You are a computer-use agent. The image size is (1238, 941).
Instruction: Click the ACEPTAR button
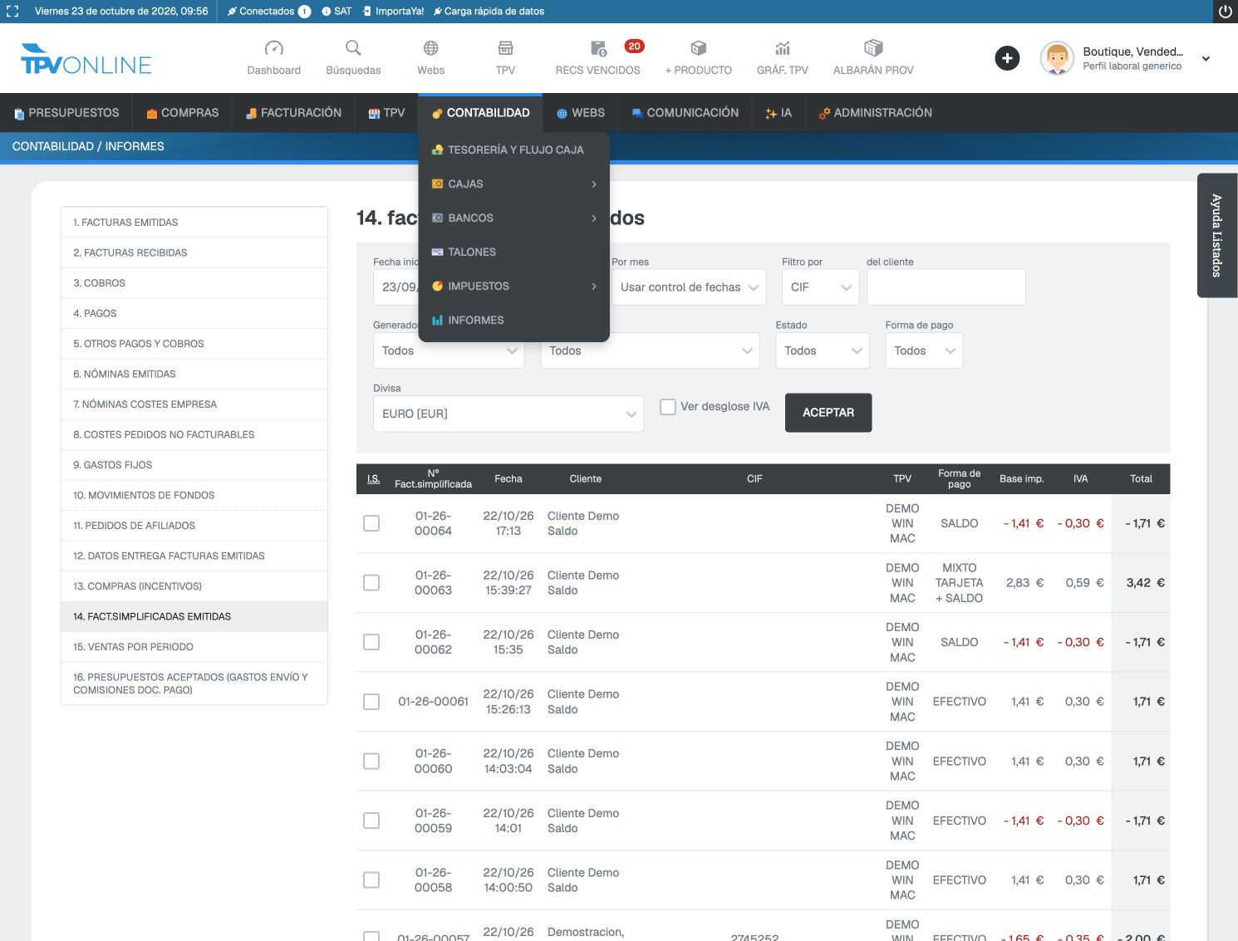[x=828, y=413]
